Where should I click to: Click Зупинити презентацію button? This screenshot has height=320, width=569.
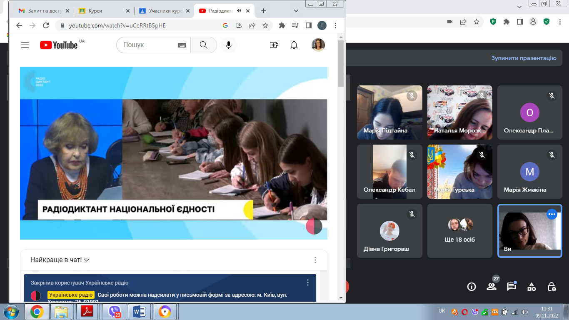tap(524, 58)
